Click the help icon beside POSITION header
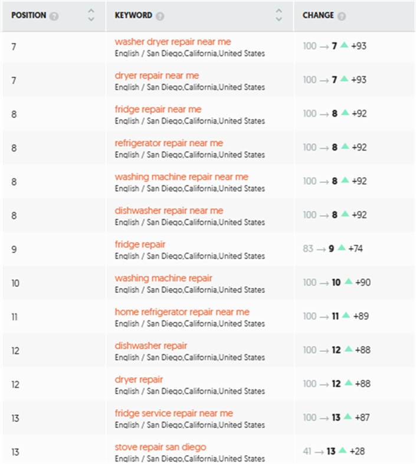This screenshot has height=464, width=416. point(54,16)
